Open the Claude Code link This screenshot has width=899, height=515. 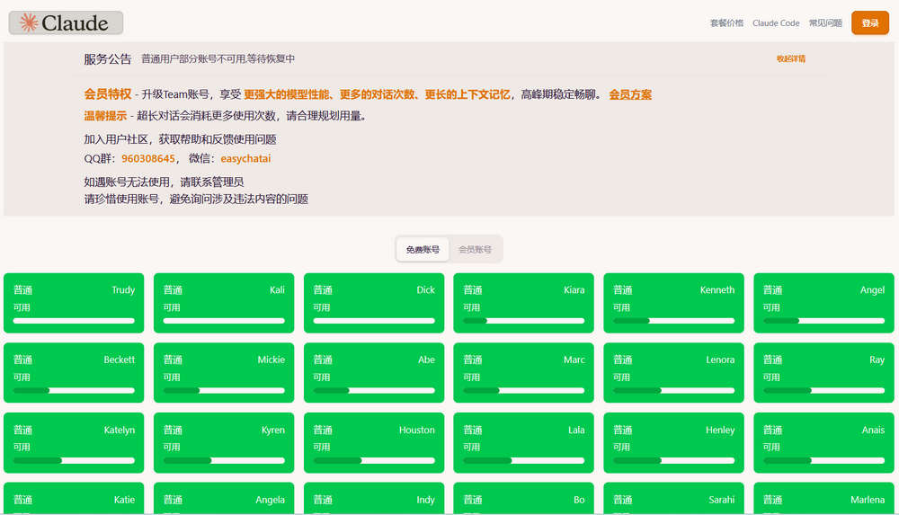tap(776, 23)
